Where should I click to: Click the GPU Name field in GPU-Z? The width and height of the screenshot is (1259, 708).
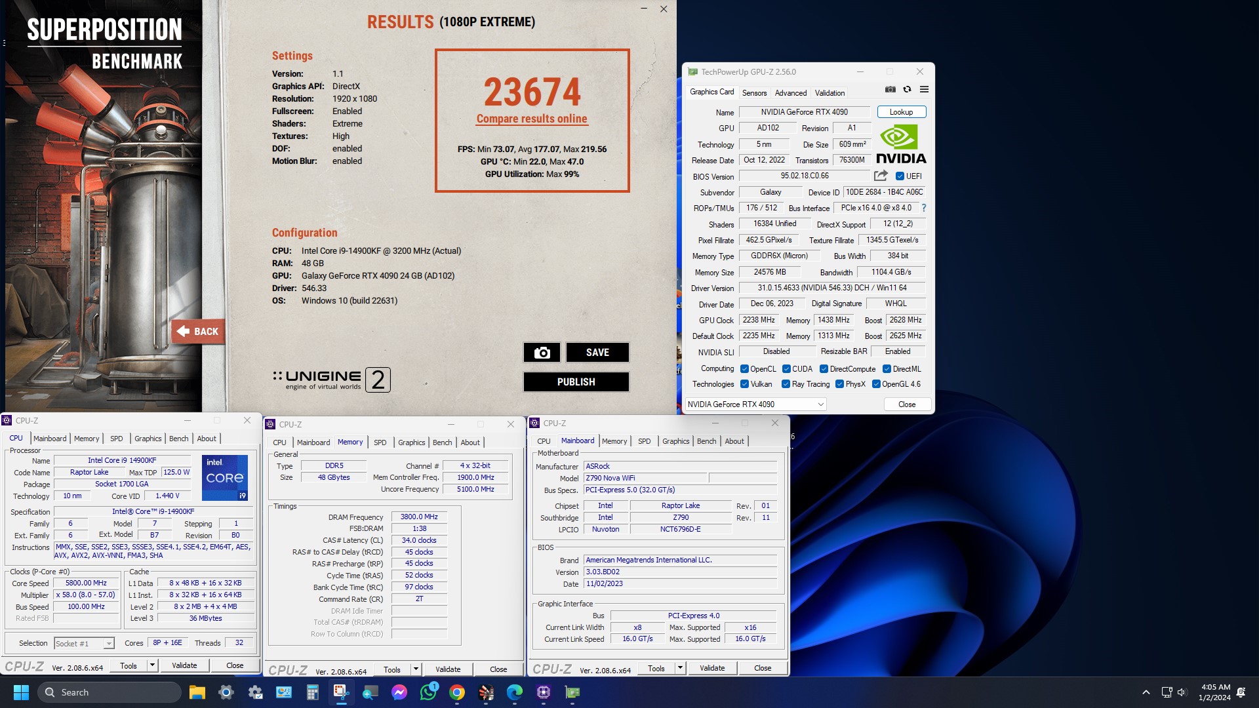point(804,112)
